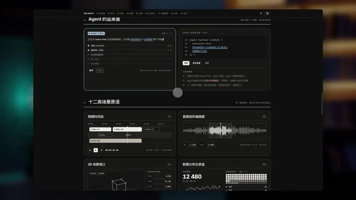The image size is (356, 200).
Task: Click the PERSP 50MM viewport label
Action: 97,173
